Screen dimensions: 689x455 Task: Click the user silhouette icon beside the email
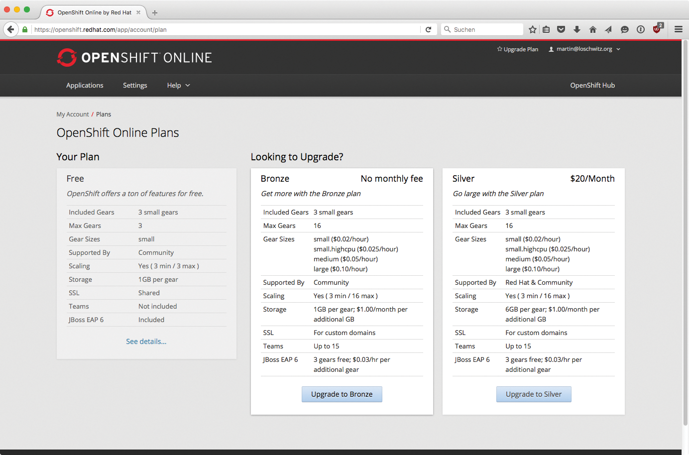coord(550,49)
